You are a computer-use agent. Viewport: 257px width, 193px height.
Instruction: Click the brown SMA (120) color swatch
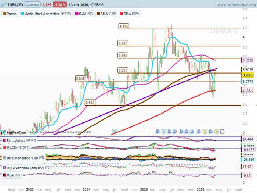pyautogui.click(x=99, y=14)
